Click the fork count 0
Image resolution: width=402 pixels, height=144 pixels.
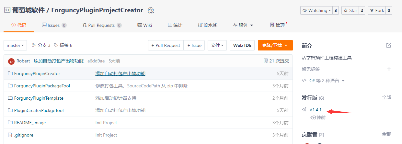click(x=389, y=10)
